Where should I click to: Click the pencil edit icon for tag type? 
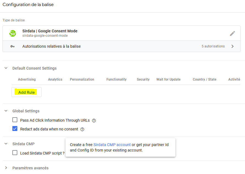232,33
